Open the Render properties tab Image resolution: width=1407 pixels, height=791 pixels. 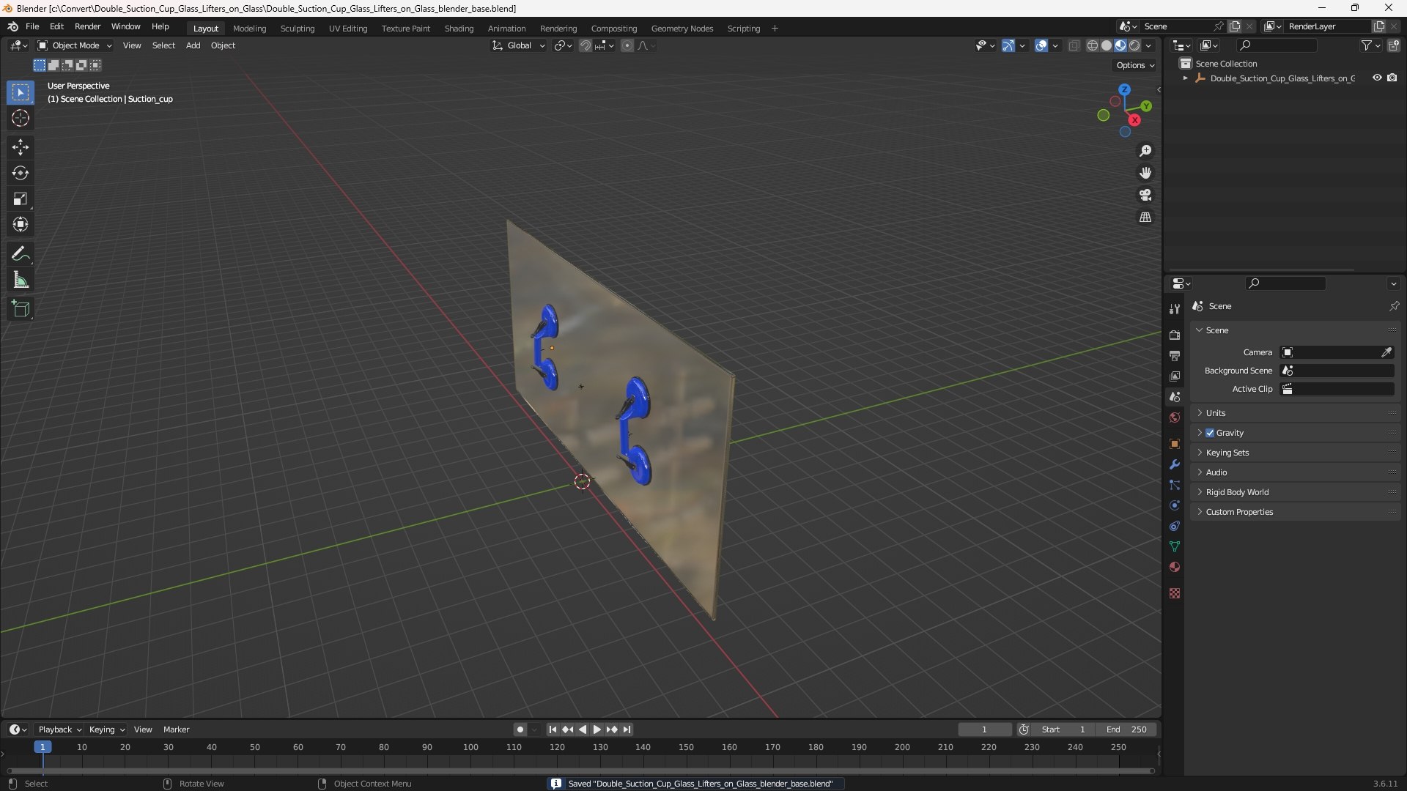(x=1175, y=335)
